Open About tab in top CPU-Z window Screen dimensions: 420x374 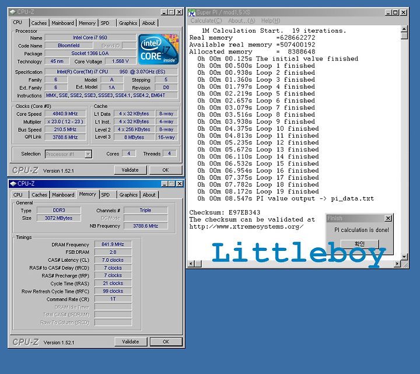click(x=149, y=23)
